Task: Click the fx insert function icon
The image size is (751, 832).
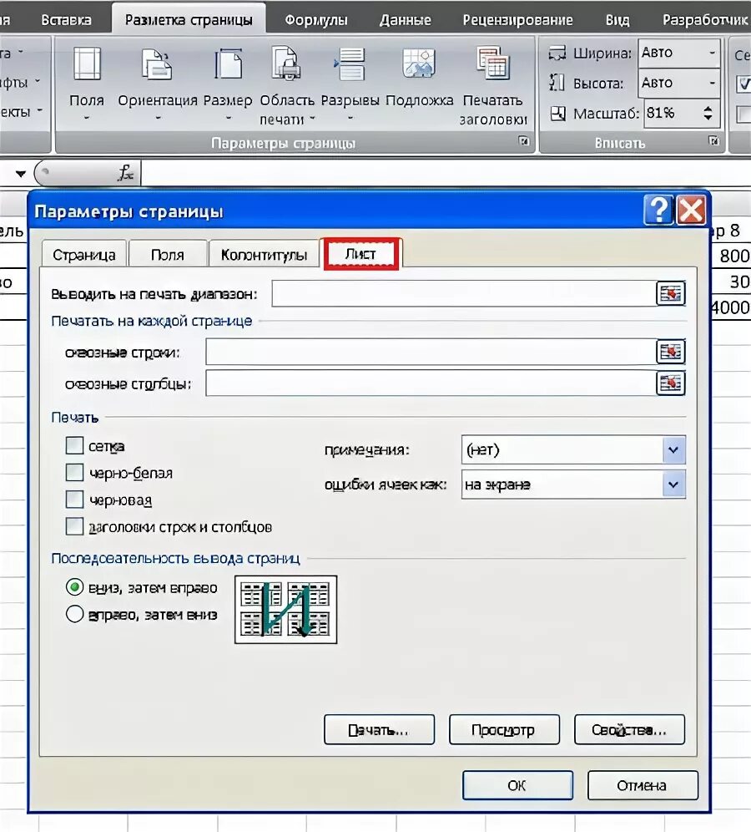Action: coord(126,172)
